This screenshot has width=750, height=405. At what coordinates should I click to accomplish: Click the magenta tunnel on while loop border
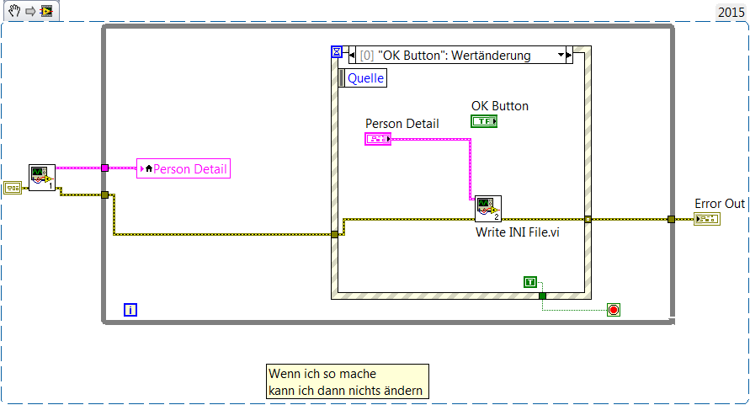point(104,168)
